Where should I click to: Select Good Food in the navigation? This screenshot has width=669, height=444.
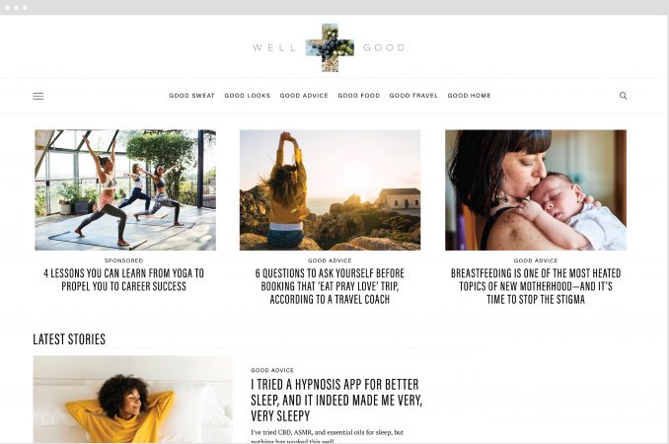(x=359, y=96)
